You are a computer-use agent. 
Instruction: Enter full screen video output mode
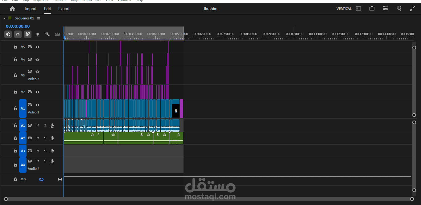coord(413,9)
